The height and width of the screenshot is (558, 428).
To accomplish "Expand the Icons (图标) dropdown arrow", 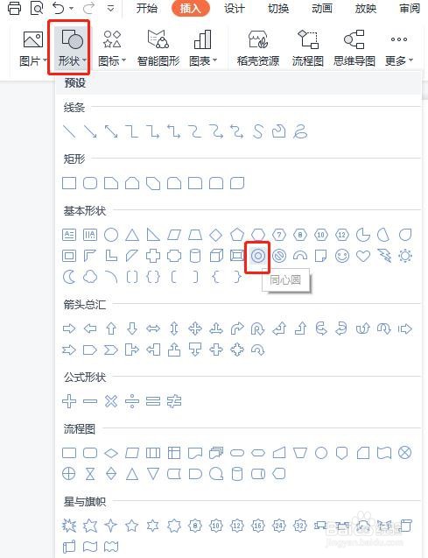I will pos(123,60).
